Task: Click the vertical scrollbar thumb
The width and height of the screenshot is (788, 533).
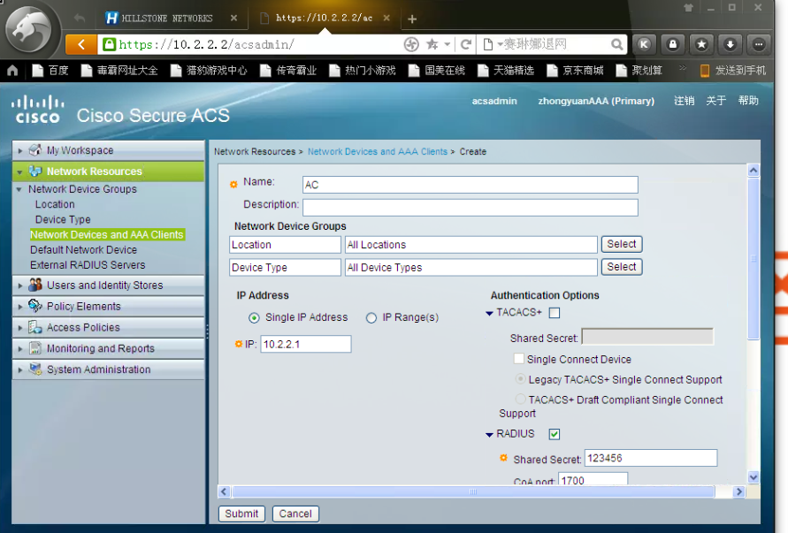Action: tap(754, 258)
